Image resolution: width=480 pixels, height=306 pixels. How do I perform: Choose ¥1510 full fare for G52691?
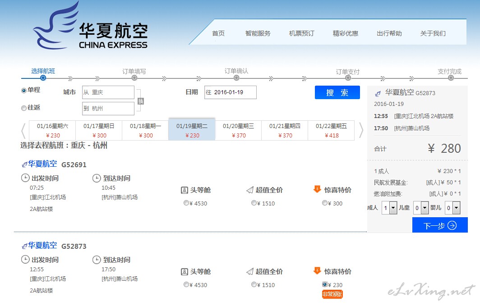click(254, 203)
